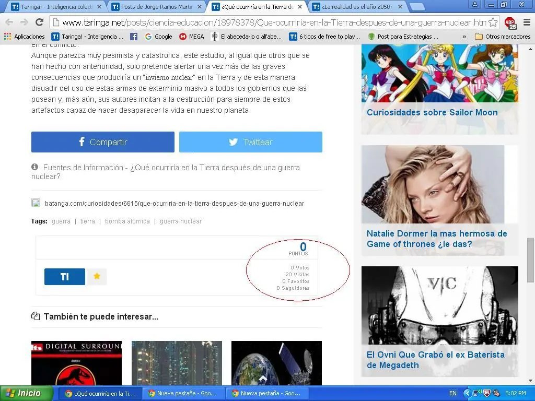Click the browser forward arrow
The height and width of the screenshot is (401, 535).
(24, 22)
